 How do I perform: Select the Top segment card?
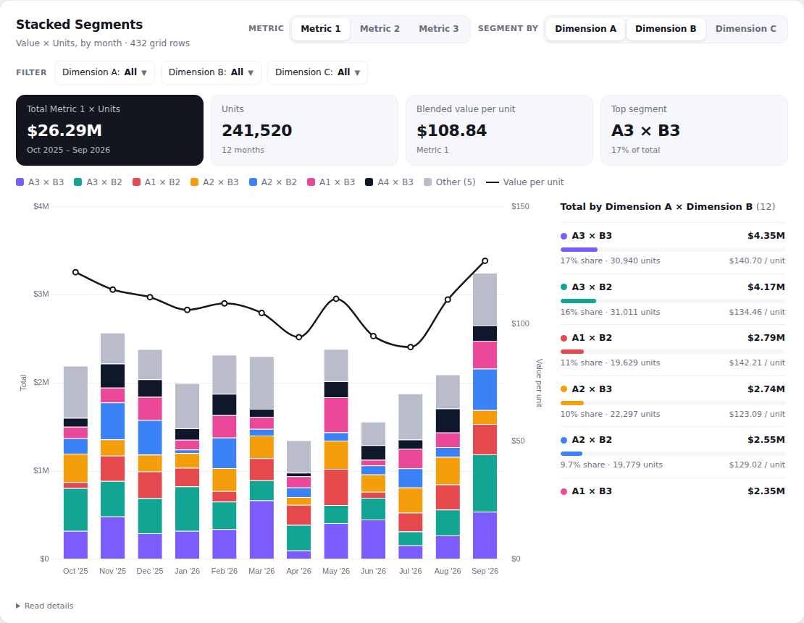(695, 130)
